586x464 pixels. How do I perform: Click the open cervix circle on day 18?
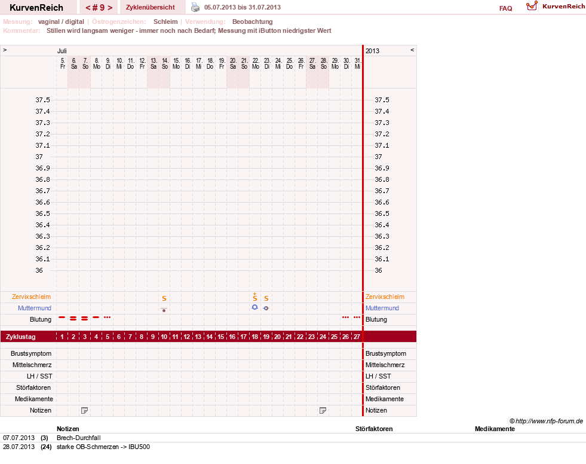coord(254,307)
